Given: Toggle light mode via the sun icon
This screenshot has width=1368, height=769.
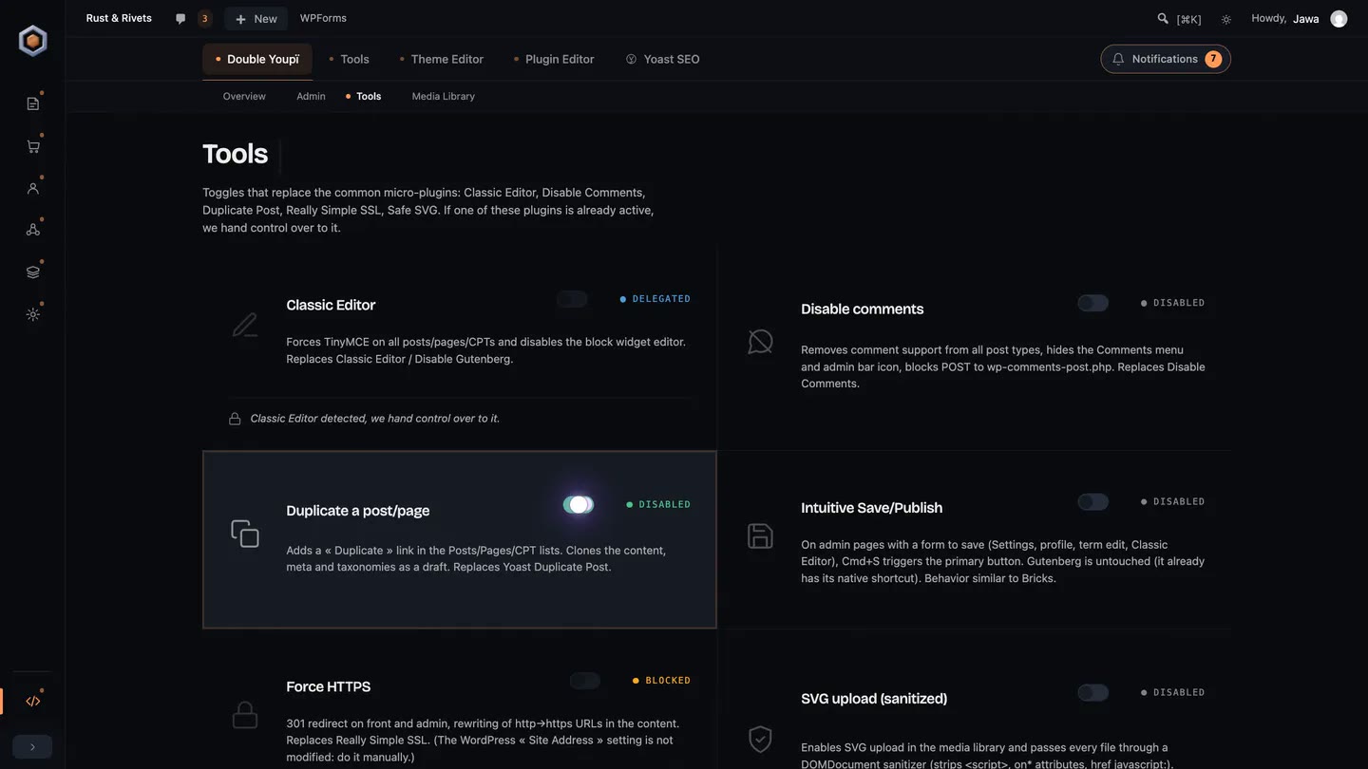Looking at the screenshot, I should pyautogui.click(x=1226, y=19).
